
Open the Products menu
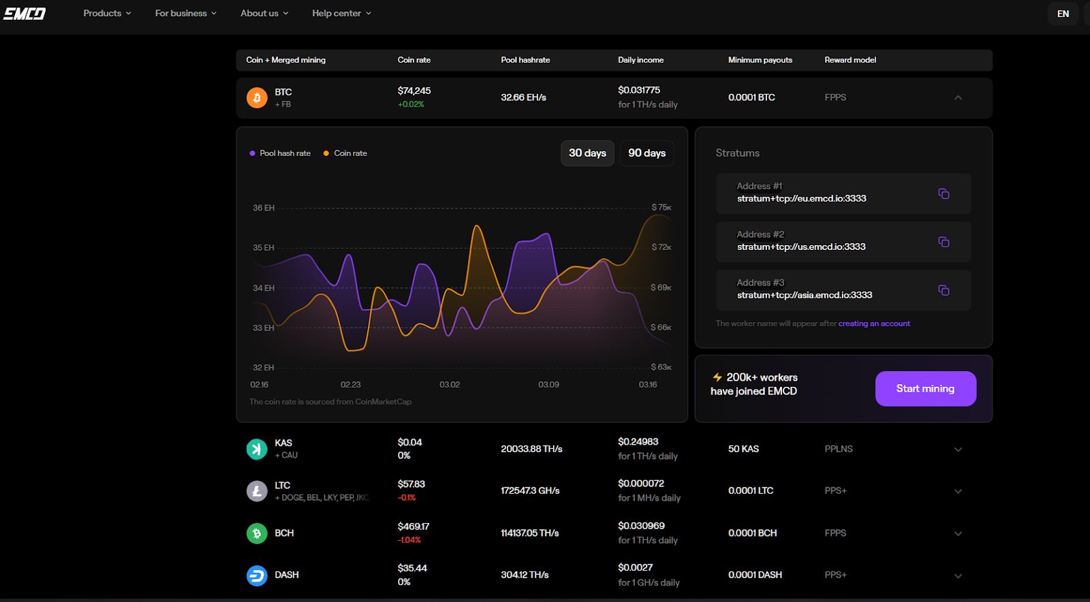107,13
